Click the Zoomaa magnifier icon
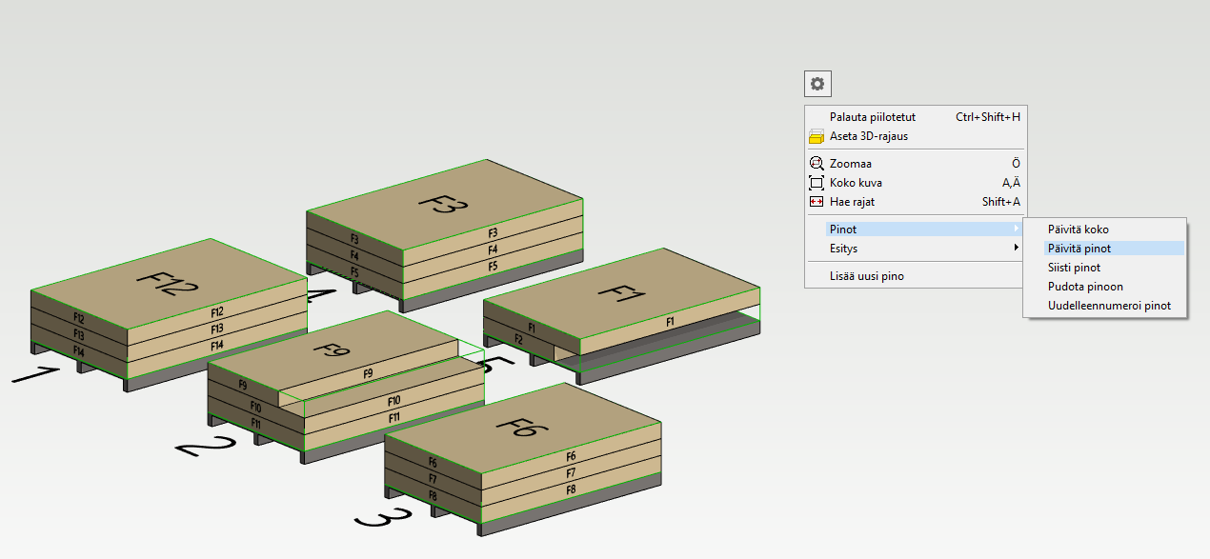 (817, 164)
